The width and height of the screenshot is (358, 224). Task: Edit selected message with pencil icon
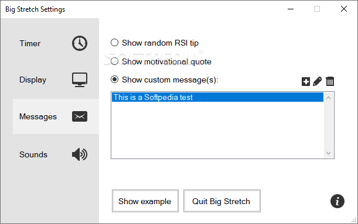point(318,81)
